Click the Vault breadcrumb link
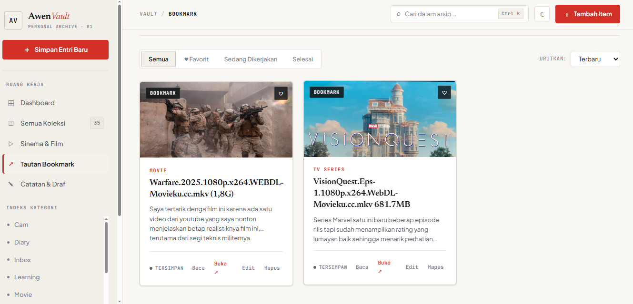The height and width of the screenshot is (304, 633). [x=149, y=14]
